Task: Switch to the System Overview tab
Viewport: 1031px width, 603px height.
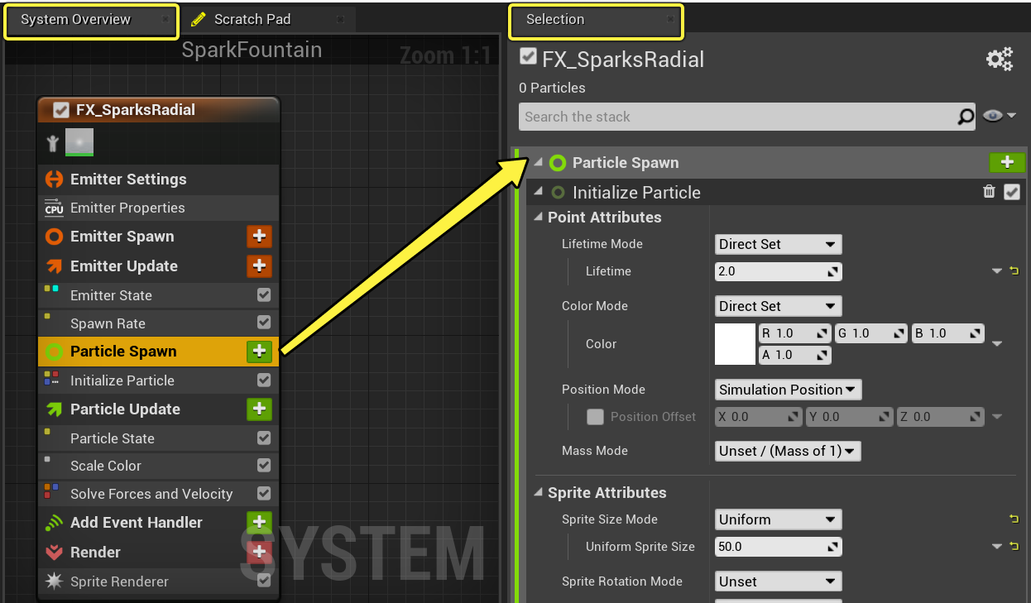Action: pyautogui.click(x=91, y=20)
